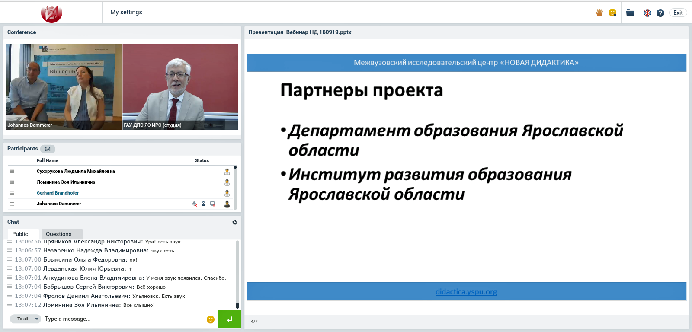The width and height of the screenshot is (692, 332).
Task: Send the chat message with green button
Action: pos(229,319)
